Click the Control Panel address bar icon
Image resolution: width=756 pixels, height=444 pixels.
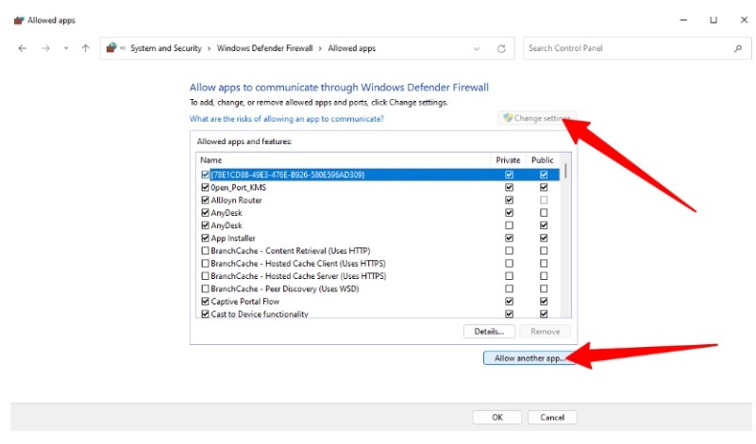111,48
